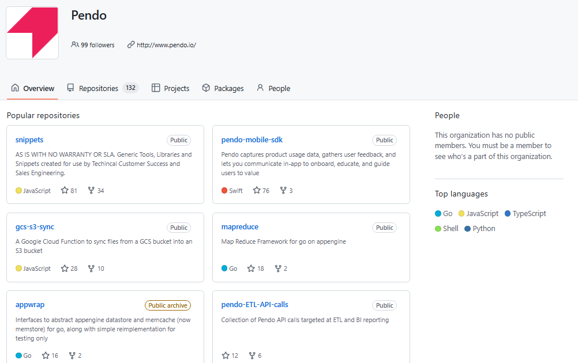Switch to the Overview tab

point(32,88)
